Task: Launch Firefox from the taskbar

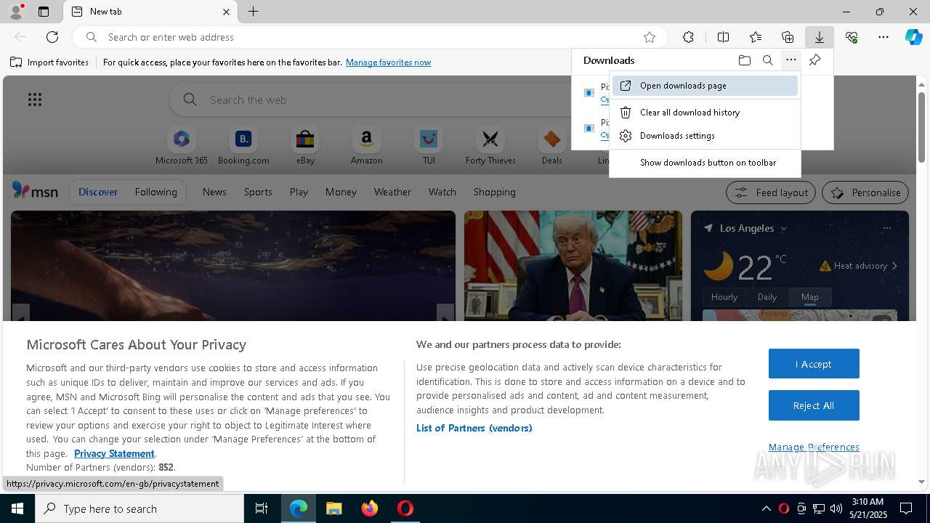Action: pos(370,508)
